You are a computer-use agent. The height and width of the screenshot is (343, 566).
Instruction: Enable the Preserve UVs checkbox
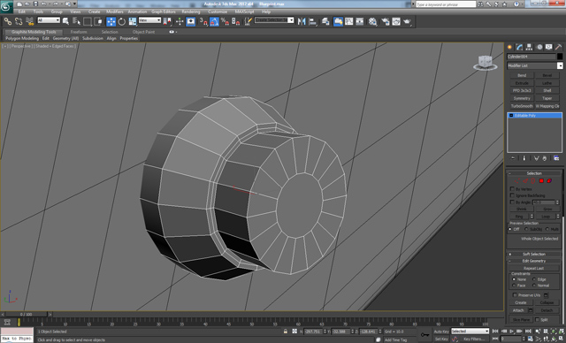pyautogui.click(x=515, y=295)
